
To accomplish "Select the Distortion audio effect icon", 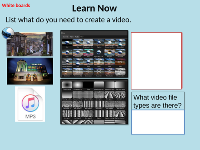I will 67,71.
